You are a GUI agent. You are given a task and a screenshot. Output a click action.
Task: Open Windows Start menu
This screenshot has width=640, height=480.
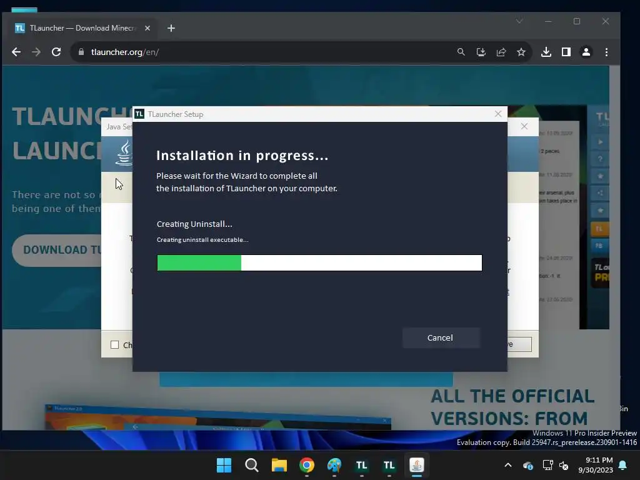point(224,465)
